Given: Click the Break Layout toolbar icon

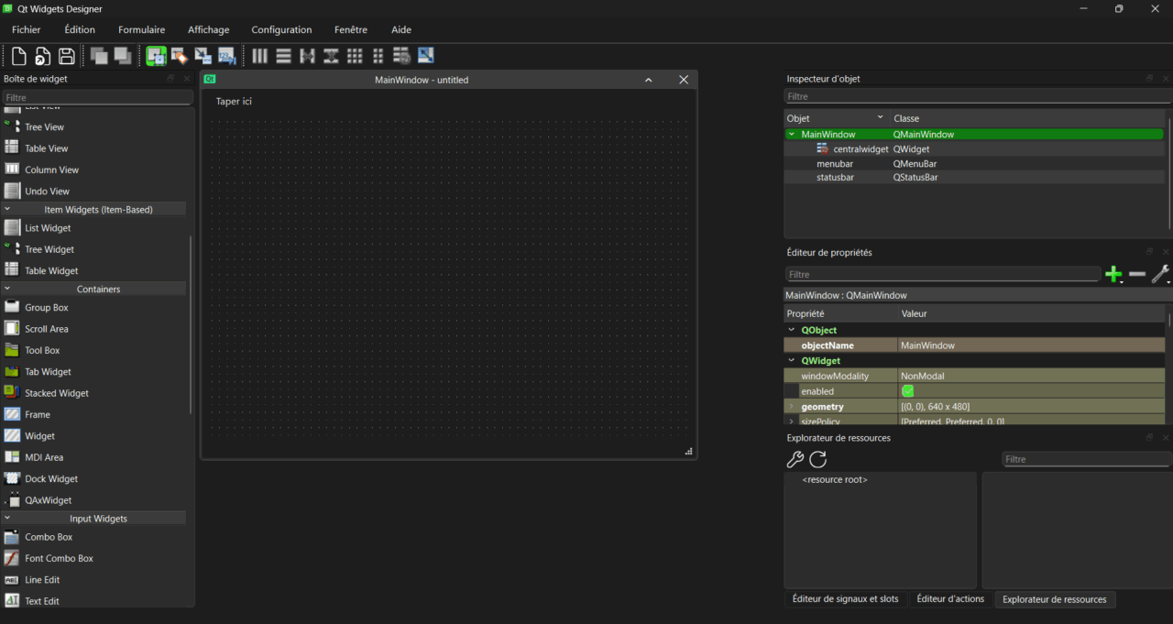Looking at the screenshot, I should [x=401, y=55].
